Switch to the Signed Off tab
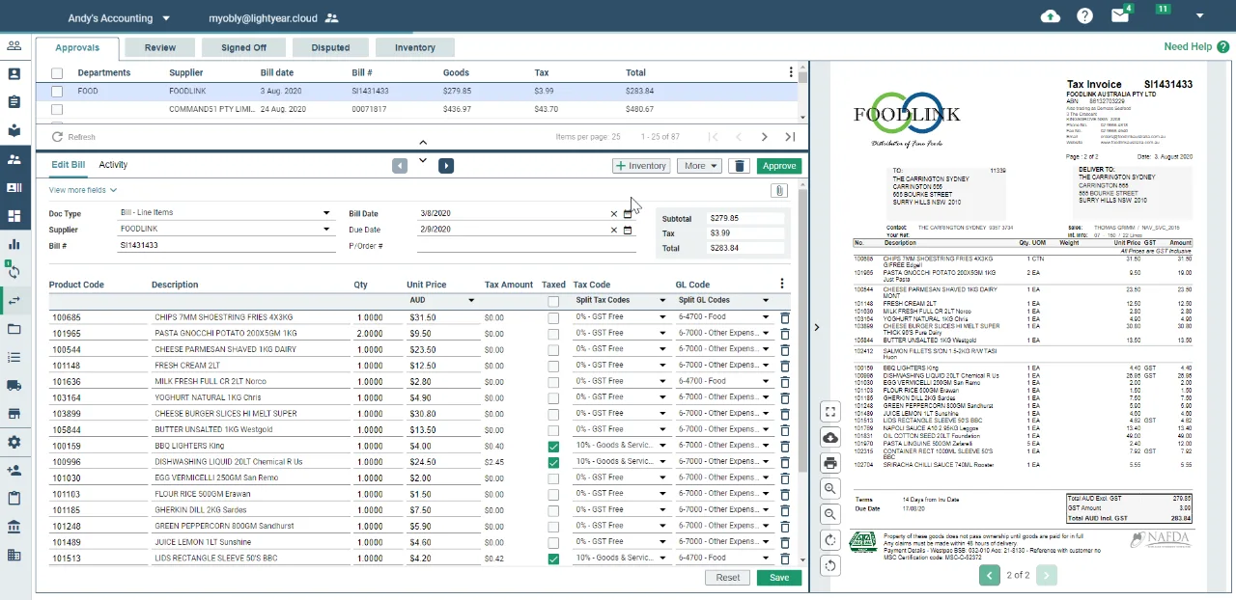Screen dimensions: 1236x600 pyautogui.click(x=243, y=47)
